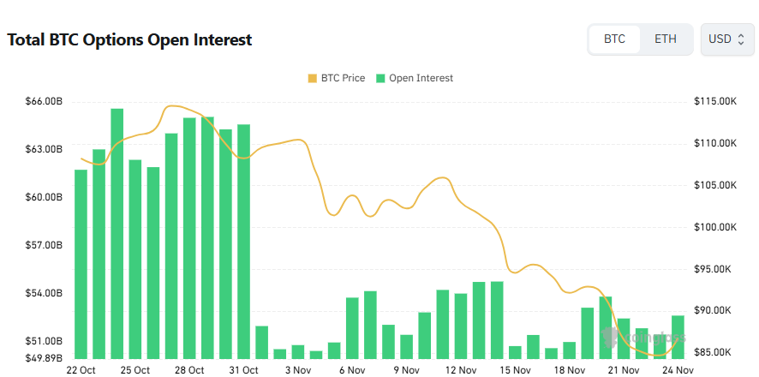Click the Total BTC Options Open Interest title
Image resolution: width=759 pixels, height=377 pixels.
coord(129,39)
